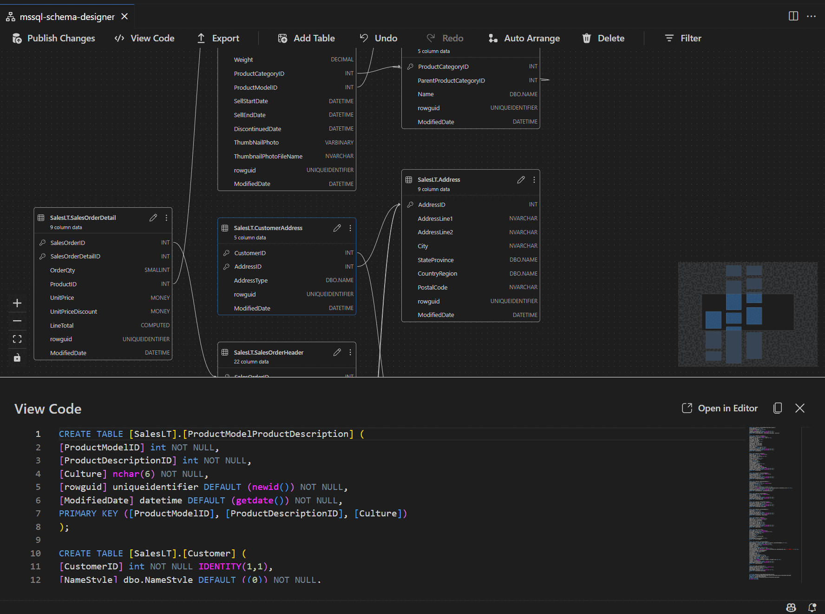Open GitHub Copilot from the status bar
Viewport: 825px width, 614px height.
pos(791,607)
